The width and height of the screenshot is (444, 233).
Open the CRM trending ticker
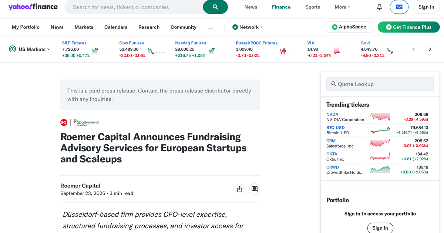click(331, 141)
